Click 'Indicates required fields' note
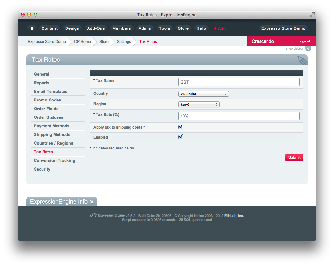The width and height of the screenshot is (334, 266). [x=113, y=148]
